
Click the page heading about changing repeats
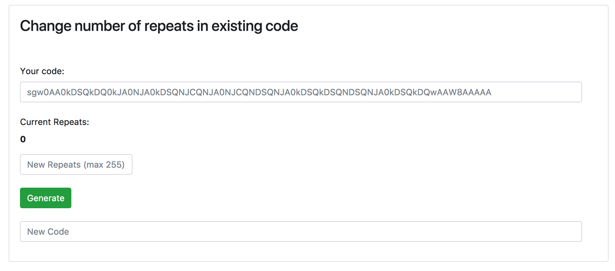pyautogui.click(x=159, y=26)
